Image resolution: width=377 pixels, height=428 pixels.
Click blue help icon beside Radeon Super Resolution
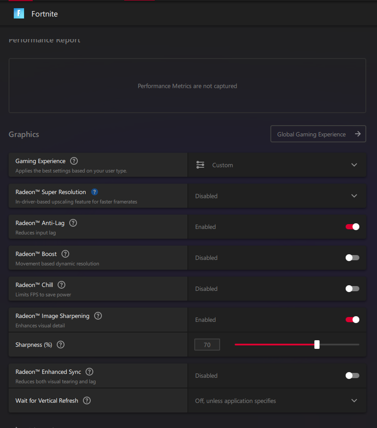[x=95, y=192]
